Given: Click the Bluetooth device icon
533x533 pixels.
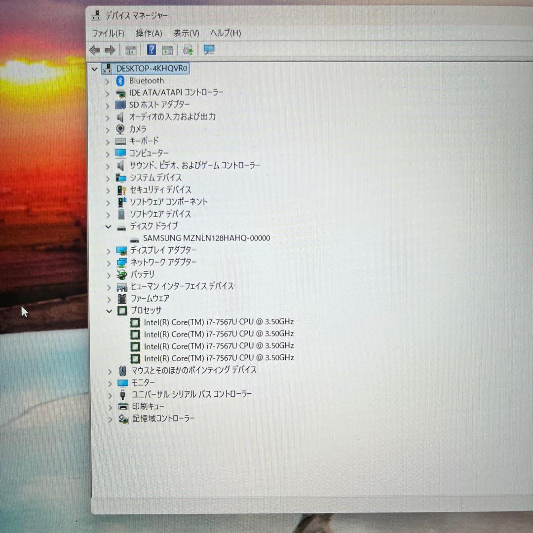Looking at the screenshot, I should (119, 80).
